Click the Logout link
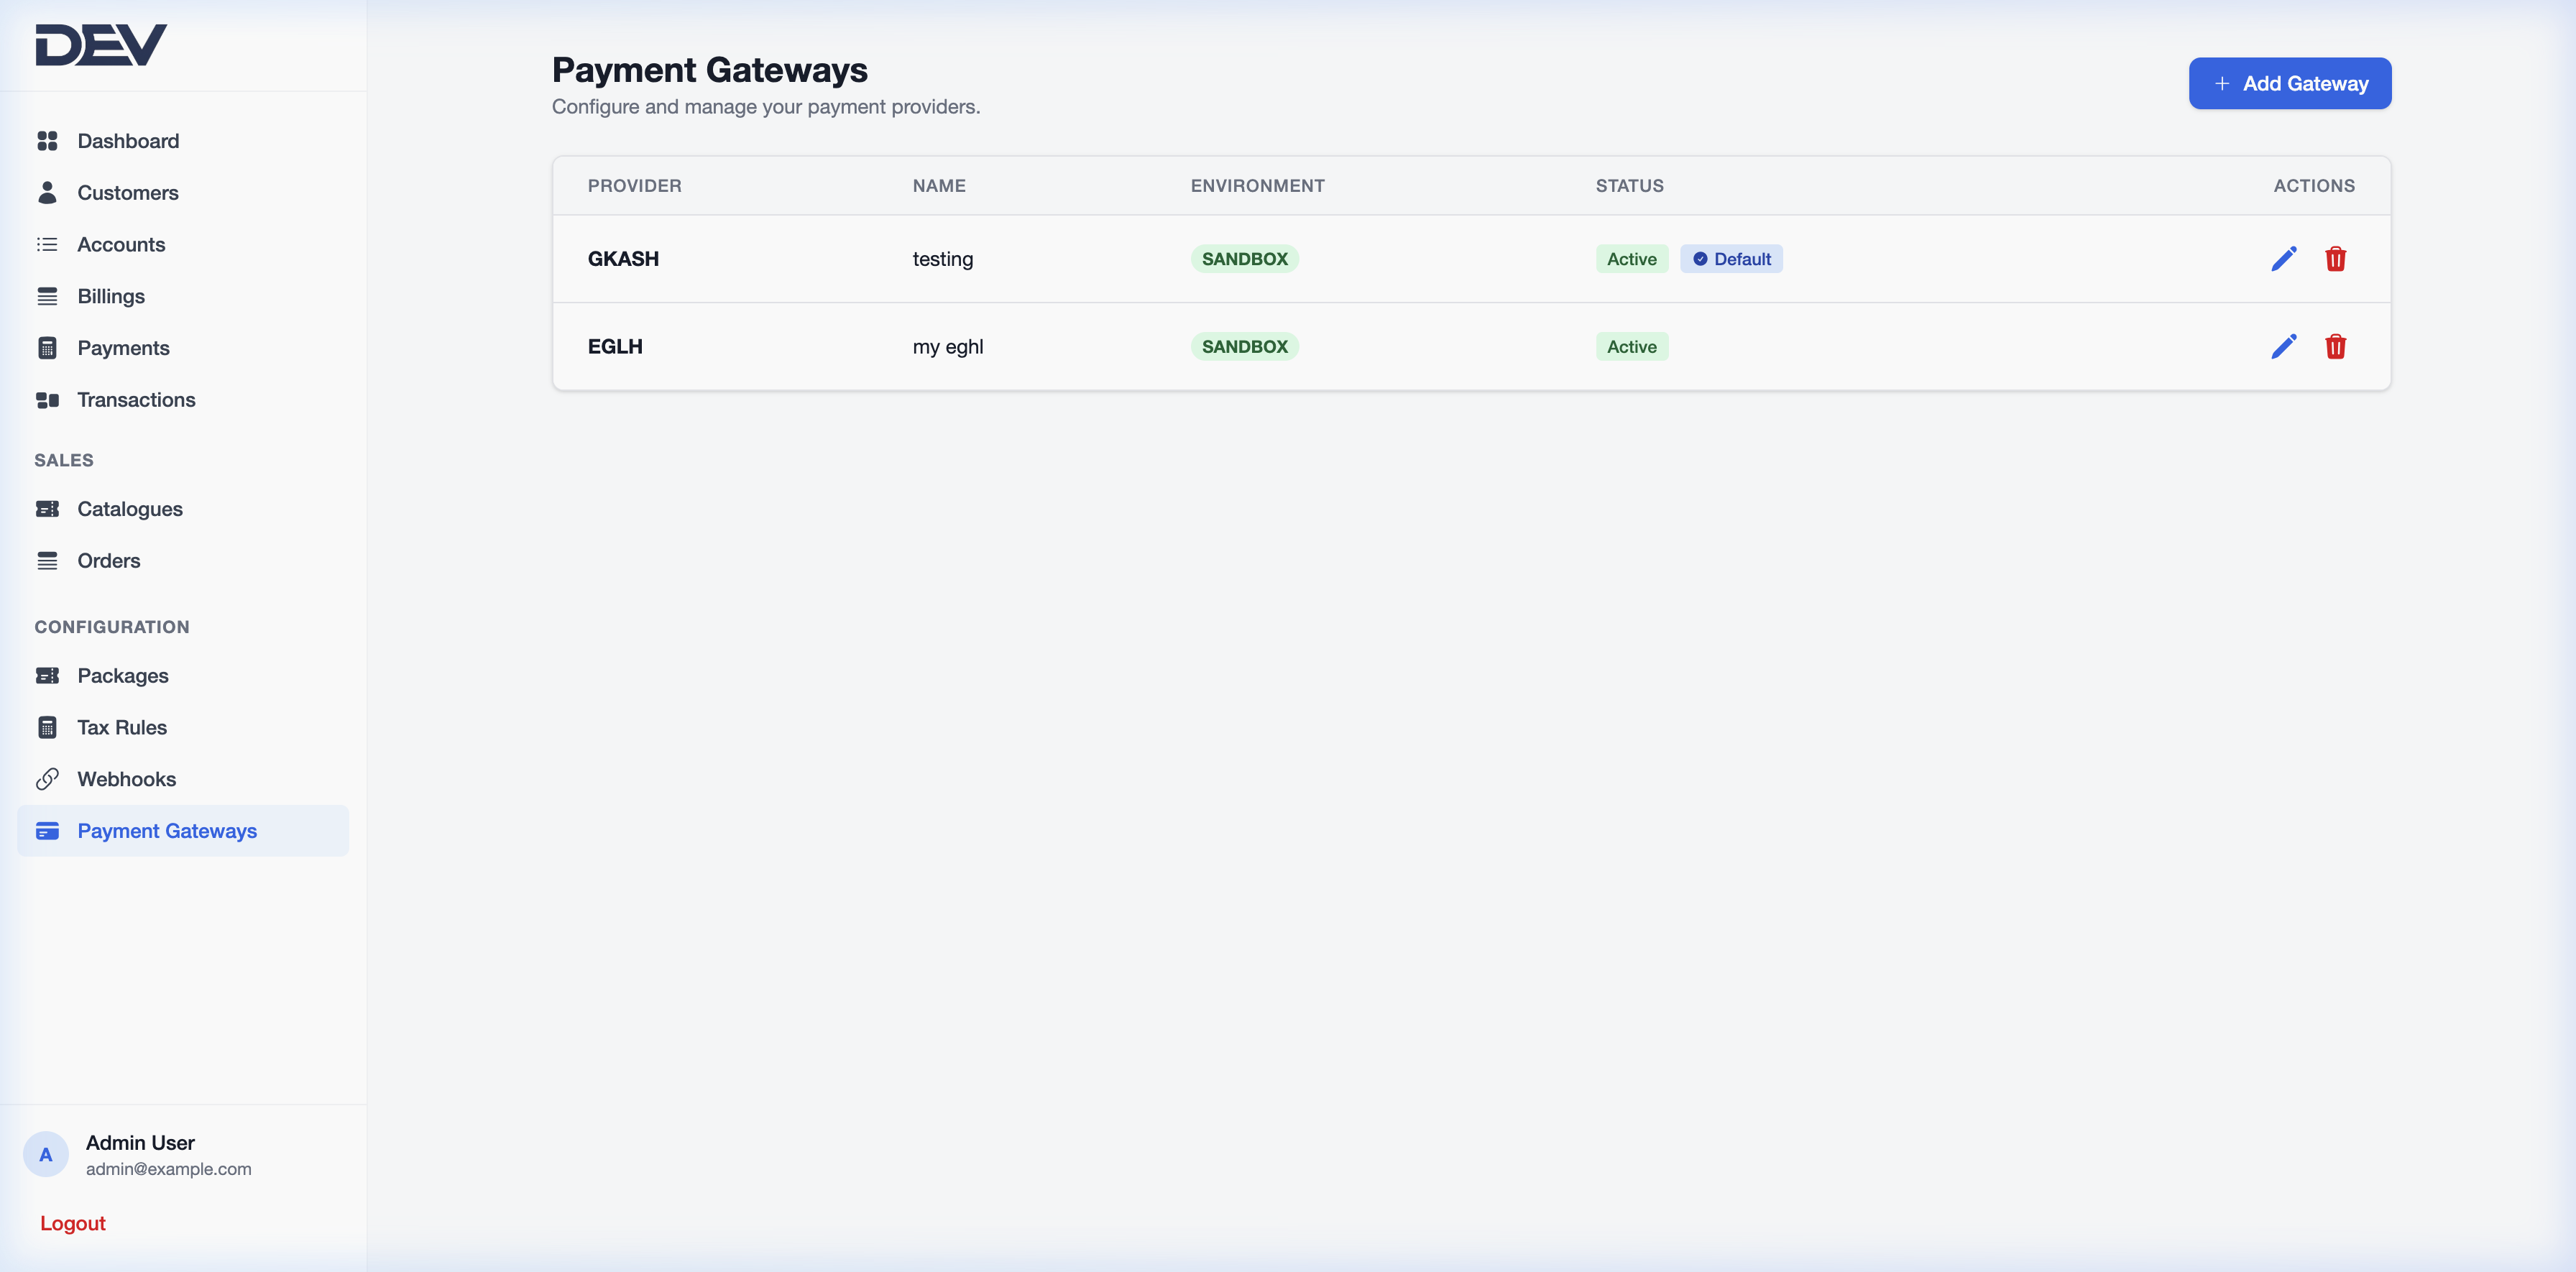The width and height of the screenshot is (2576, 1272). tap(72, 1222)
